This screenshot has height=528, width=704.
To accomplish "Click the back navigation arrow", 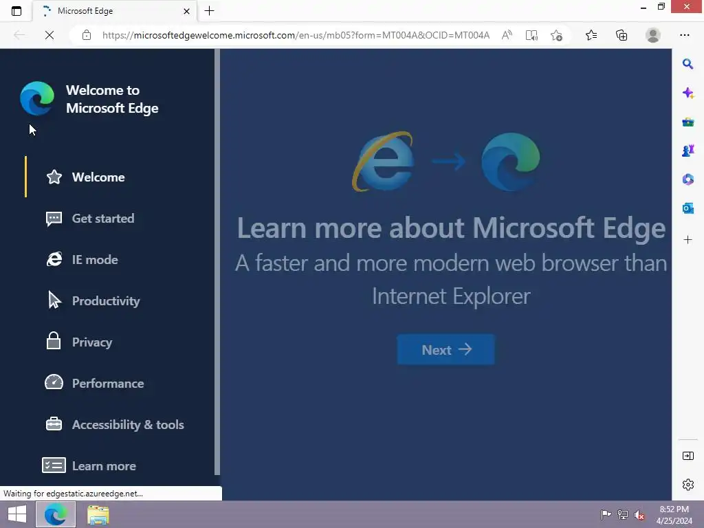I will click(19, 35).
